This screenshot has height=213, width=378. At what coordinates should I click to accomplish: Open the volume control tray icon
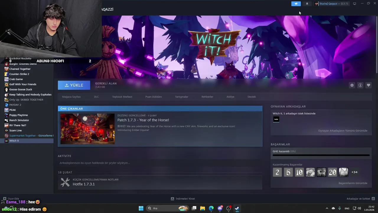point(359,208)
